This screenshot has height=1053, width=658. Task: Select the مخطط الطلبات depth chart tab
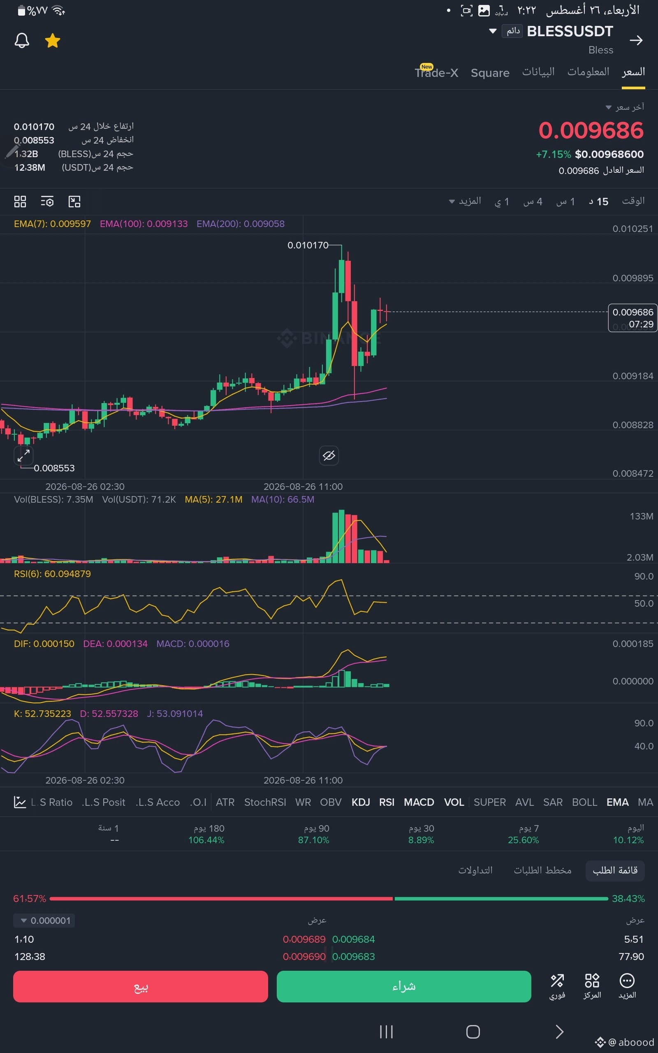(x=542, y=870)
